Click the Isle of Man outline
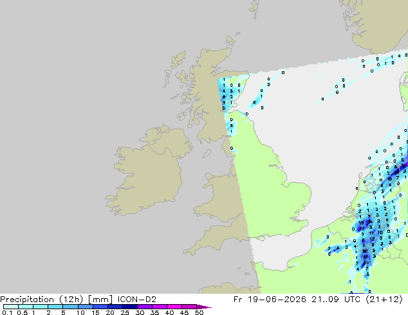The width and height of the screenshot is (408, 315). [207, 154]
